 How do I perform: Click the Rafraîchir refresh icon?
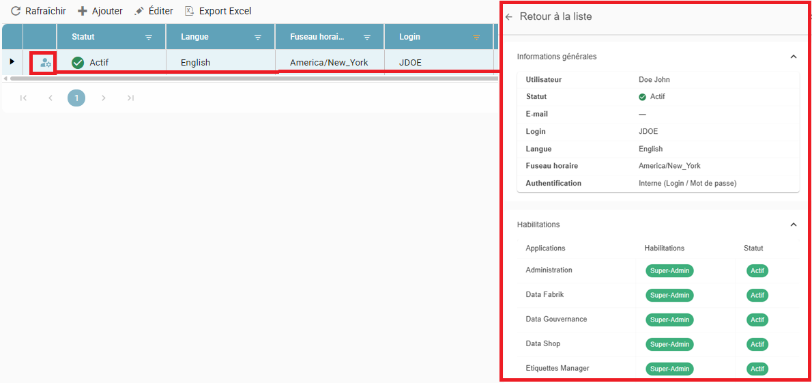(16, 11)
